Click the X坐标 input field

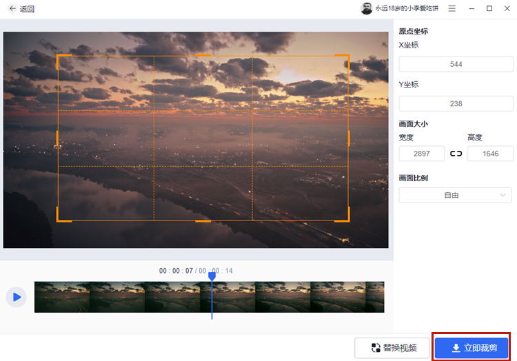tap(456, 64)
